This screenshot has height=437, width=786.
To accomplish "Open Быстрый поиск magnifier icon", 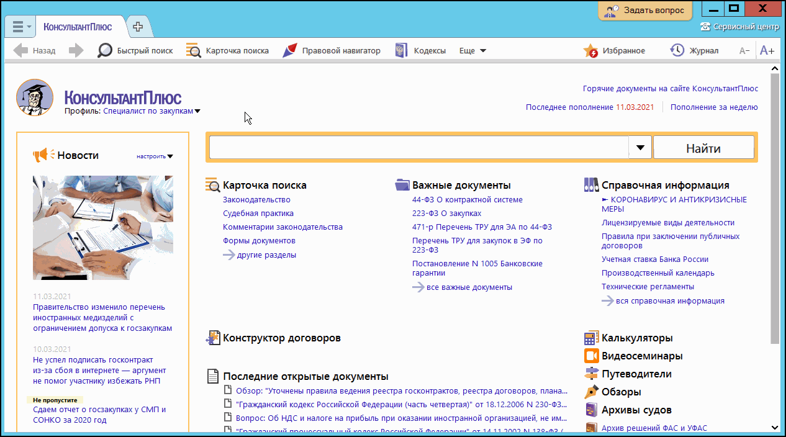I will 105,51.
